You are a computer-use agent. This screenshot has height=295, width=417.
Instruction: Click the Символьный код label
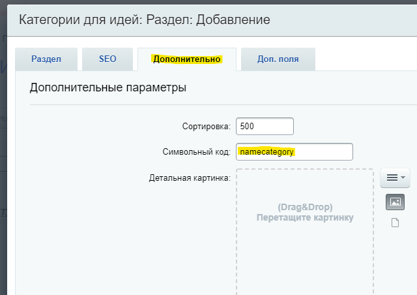[x=197, y=152]
